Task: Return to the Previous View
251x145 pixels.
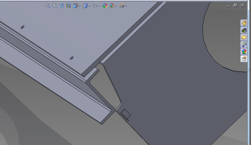Action: (62, 6)
